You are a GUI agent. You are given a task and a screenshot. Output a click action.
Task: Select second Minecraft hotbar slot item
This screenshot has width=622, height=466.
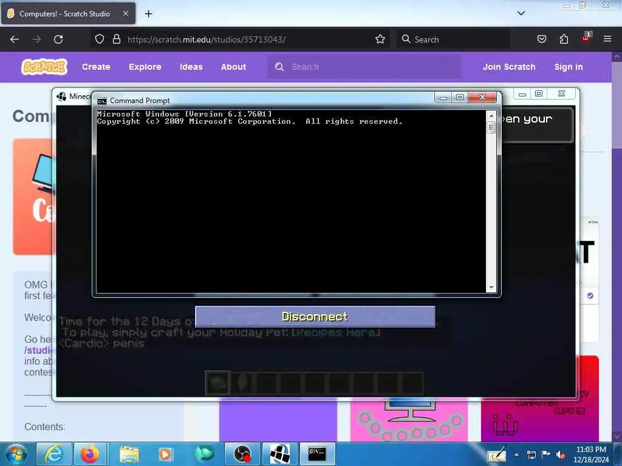click(x=242, y=383)
